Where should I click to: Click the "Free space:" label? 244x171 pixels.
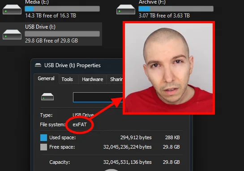pos(62,147)
